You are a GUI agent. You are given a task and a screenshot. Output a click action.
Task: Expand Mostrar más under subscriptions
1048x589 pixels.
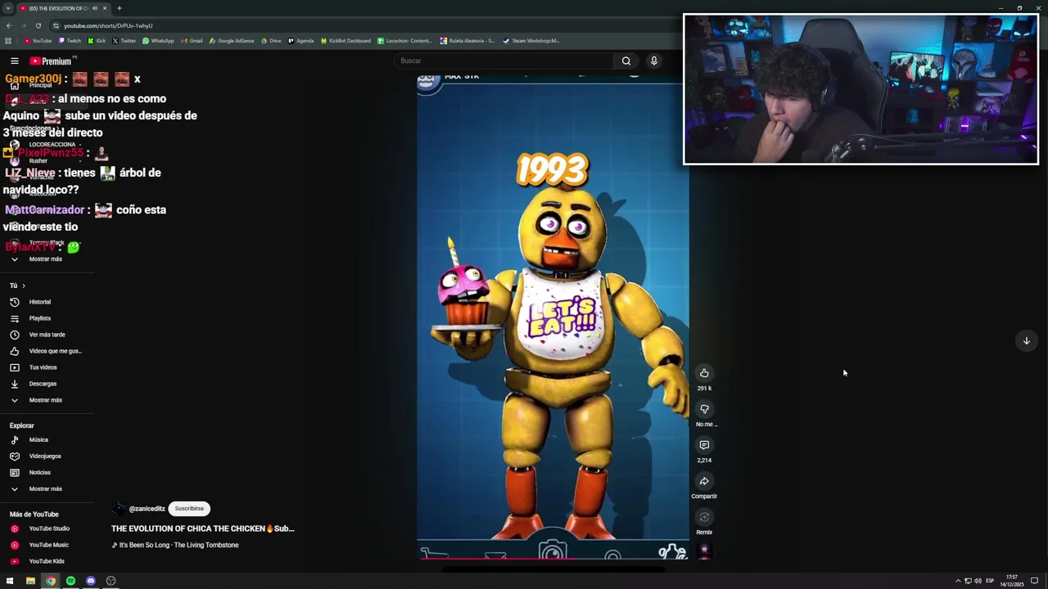47,259
